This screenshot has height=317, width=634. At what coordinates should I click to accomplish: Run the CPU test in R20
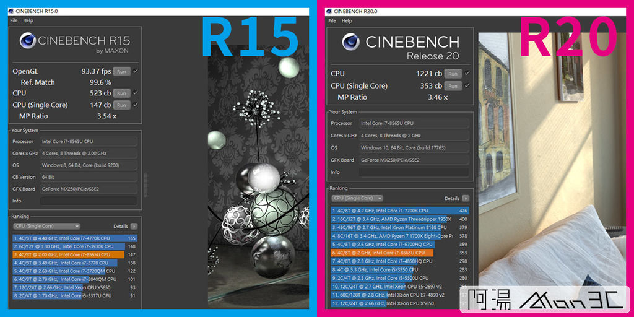click(x=453, y=74)
